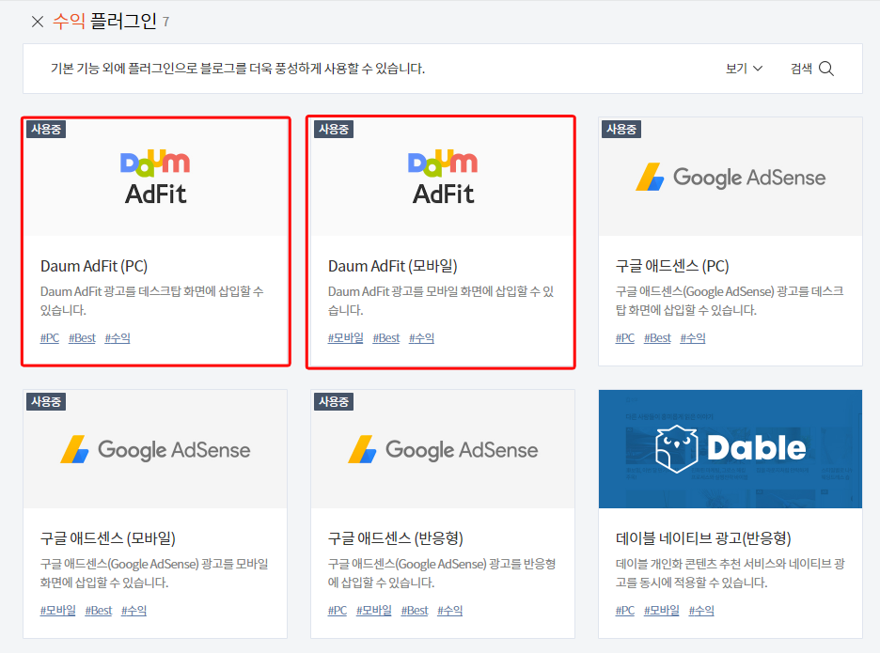Click #수익 tag on 구글 애드센스 (반응형) card
Image resolution: width=880 pixels, height=653 pixels.
tap(450, 611)
